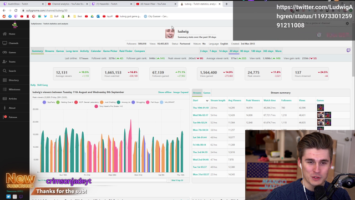Click the SullyGnome gnome logo
Viewport: 355px width, 200px height.
click(15, 24)
